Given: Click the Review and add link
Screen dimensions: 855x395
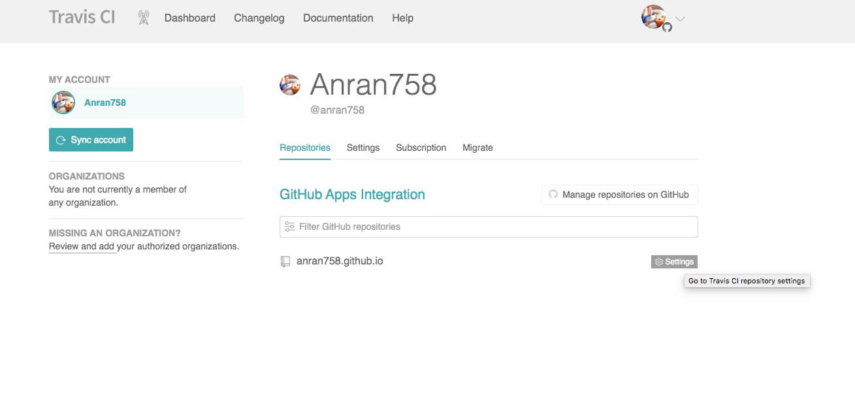Looking at the screenshot, I should tap(82, 246).
